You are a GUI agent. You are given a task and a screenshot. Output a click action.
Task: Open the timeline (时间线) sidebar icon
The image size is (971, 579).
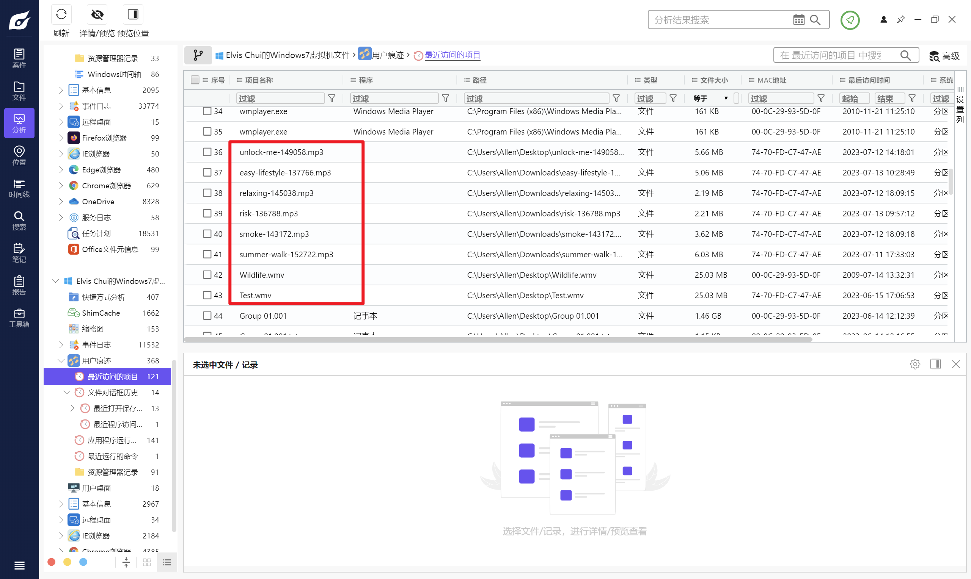pyautogui.click(x=19, y=188)
